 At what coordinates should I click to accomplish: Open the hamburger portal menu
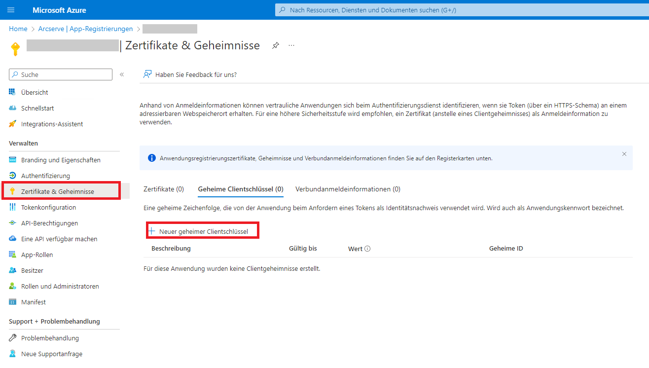point(11,10)
